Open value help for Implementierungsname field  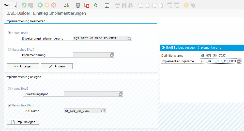(x=239, y=61)
